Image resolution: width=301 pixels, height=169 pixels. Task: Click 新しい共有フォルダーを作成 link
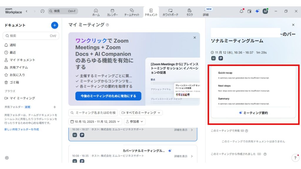(21, 129)
